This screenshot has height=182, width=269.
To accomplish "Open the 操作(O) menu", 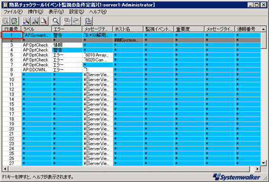I will [x=36, y=12].
